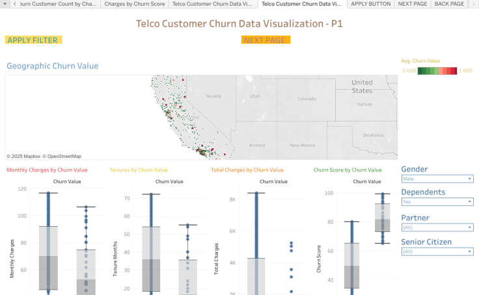Screen dimensions: 479x295
Task: Open the Partner filter dropdown
Action: pos(437,227)
